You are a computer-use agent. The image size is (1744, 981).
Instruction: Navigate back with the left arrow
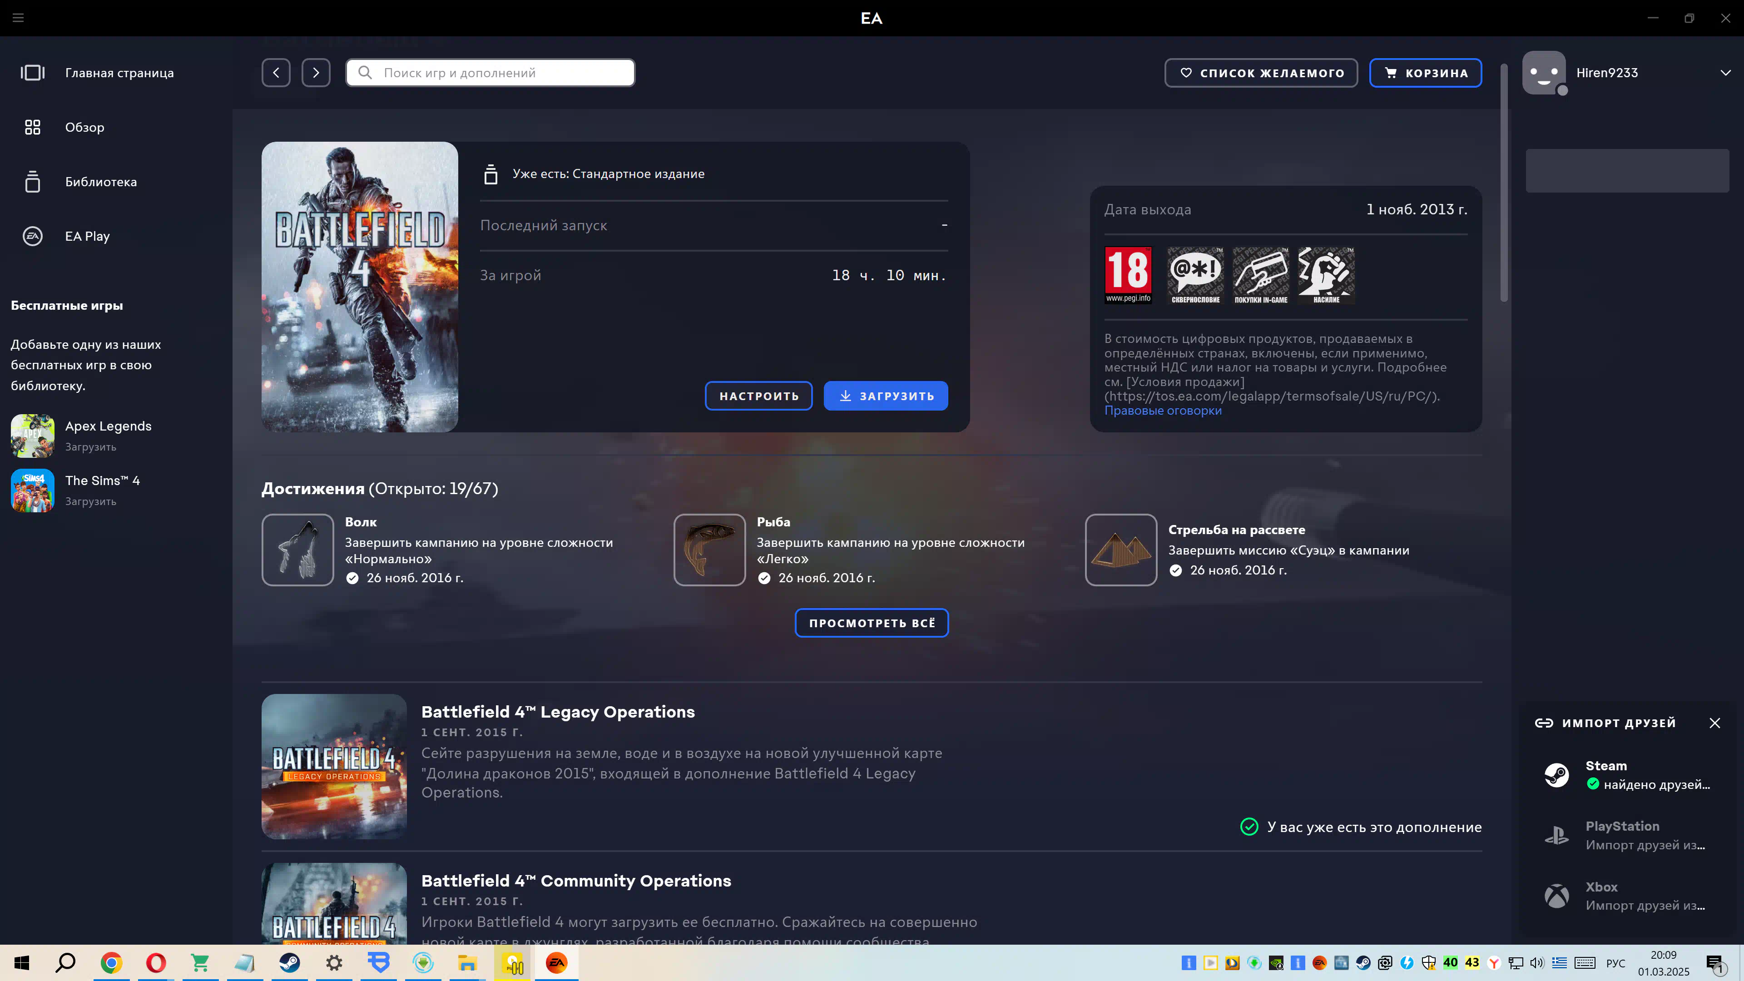(276, 73)
